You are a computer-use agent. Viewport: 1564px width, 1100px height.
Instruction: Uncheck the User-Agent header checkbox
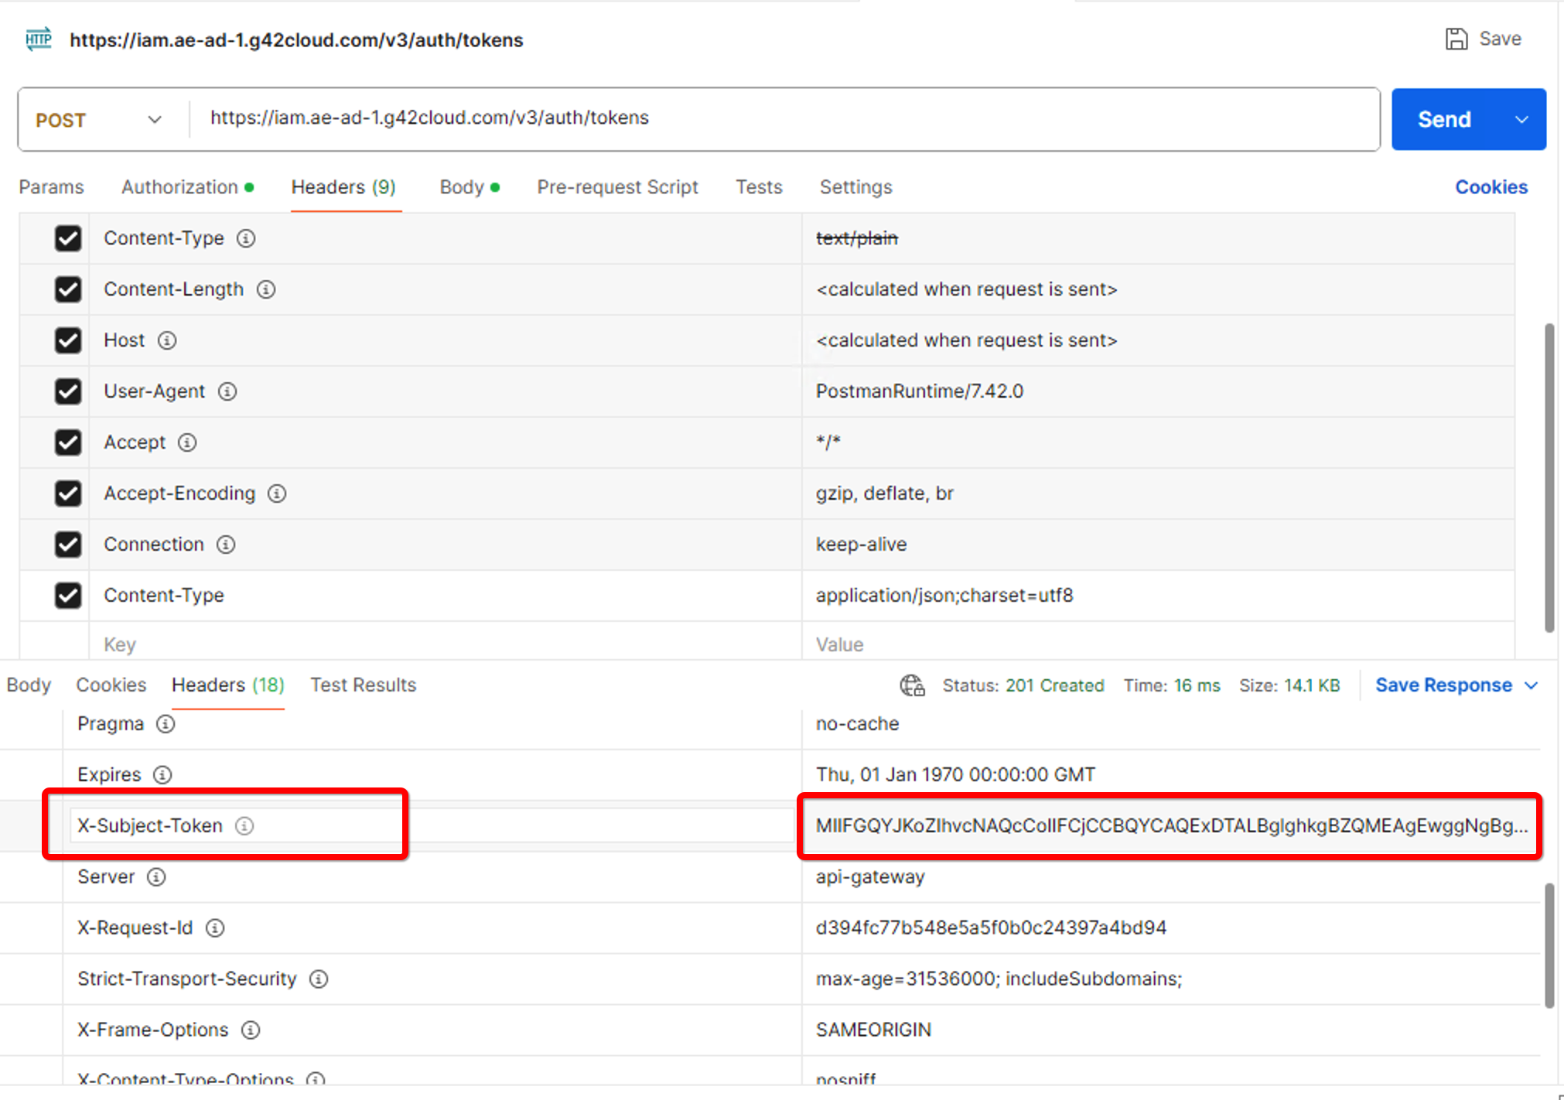click(68, 391)
